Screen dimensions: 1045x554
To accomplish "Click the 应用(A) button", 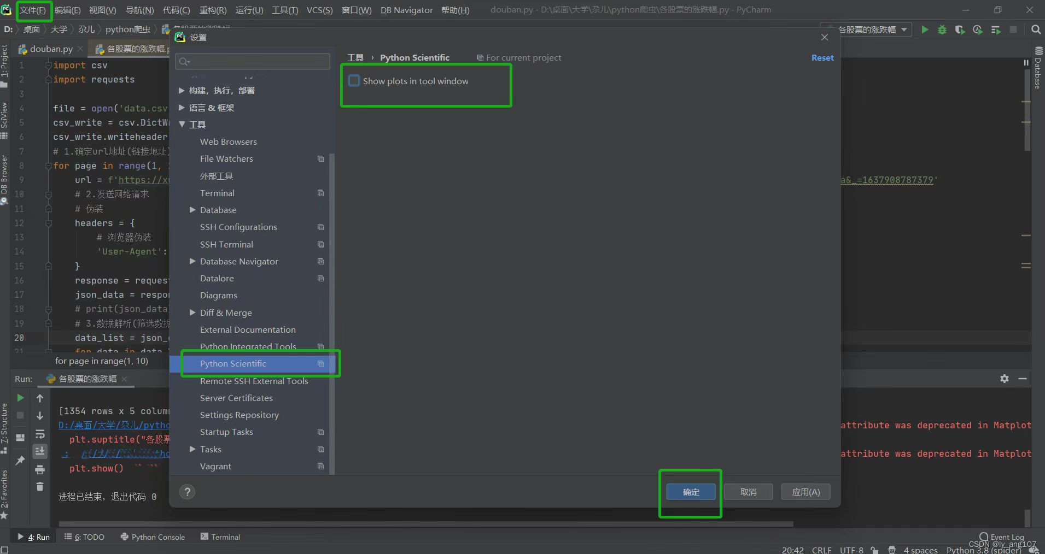I will tap(806, 492).
